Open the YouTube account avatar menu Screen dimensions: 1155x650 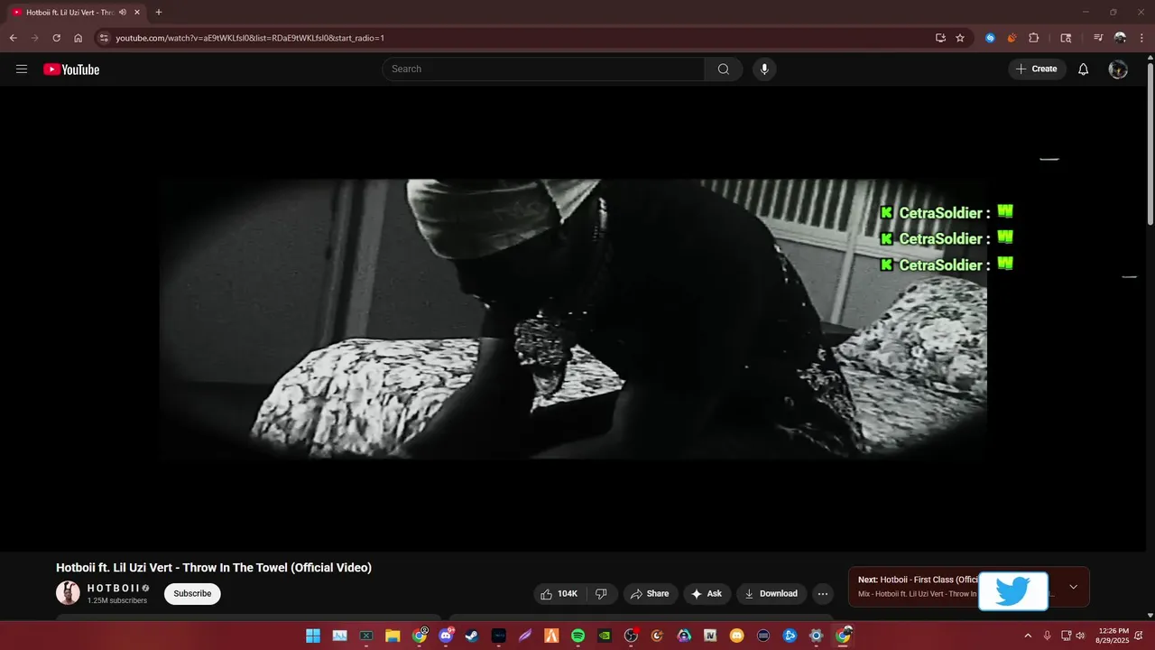pos(1118,70)
